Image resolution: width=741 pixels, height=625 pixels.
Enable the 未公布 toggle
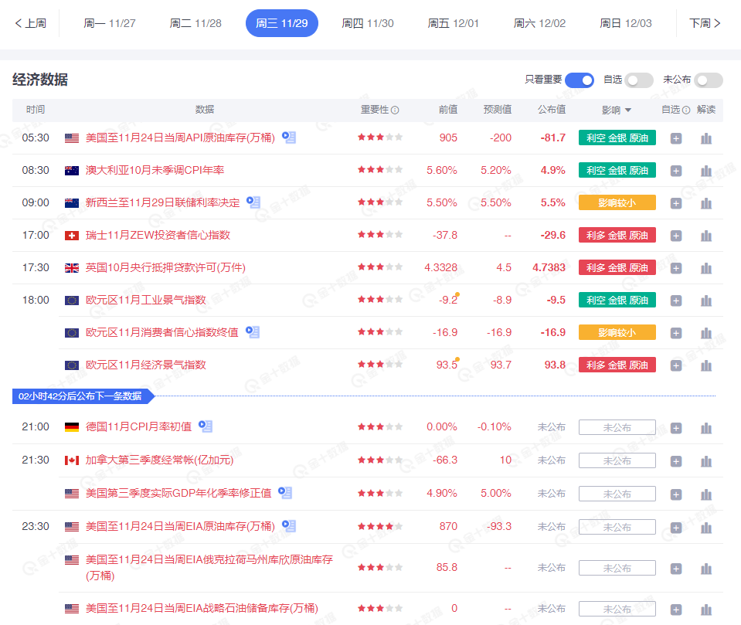708,80
